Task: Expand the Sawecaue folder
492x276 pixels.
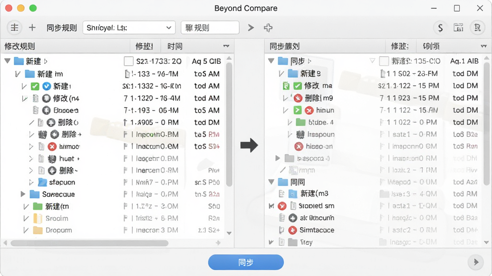Action: pos(23,194)
